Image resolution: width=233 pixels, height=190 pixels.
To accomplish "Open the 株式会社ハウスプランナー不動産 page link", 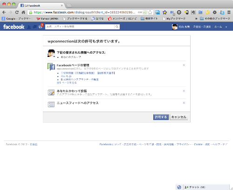I will tap(80, 79).
